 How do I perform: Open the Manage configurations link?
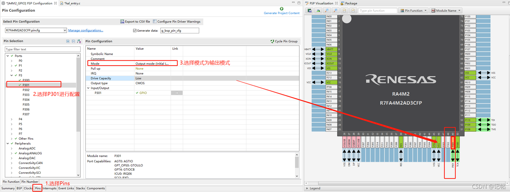[x=86, y=30]
